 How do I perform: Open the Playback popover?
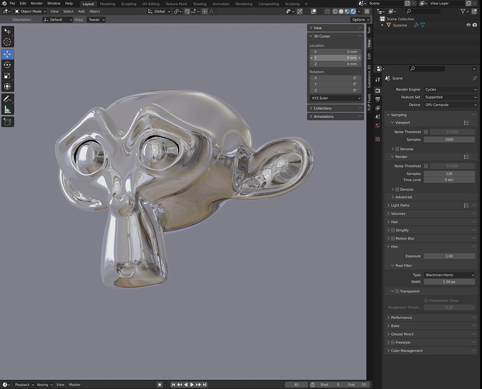click(x=24, y=385)
